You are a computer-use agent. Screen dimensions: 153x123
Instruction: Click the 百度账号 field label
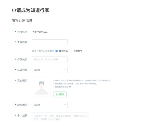pos(22,32)
